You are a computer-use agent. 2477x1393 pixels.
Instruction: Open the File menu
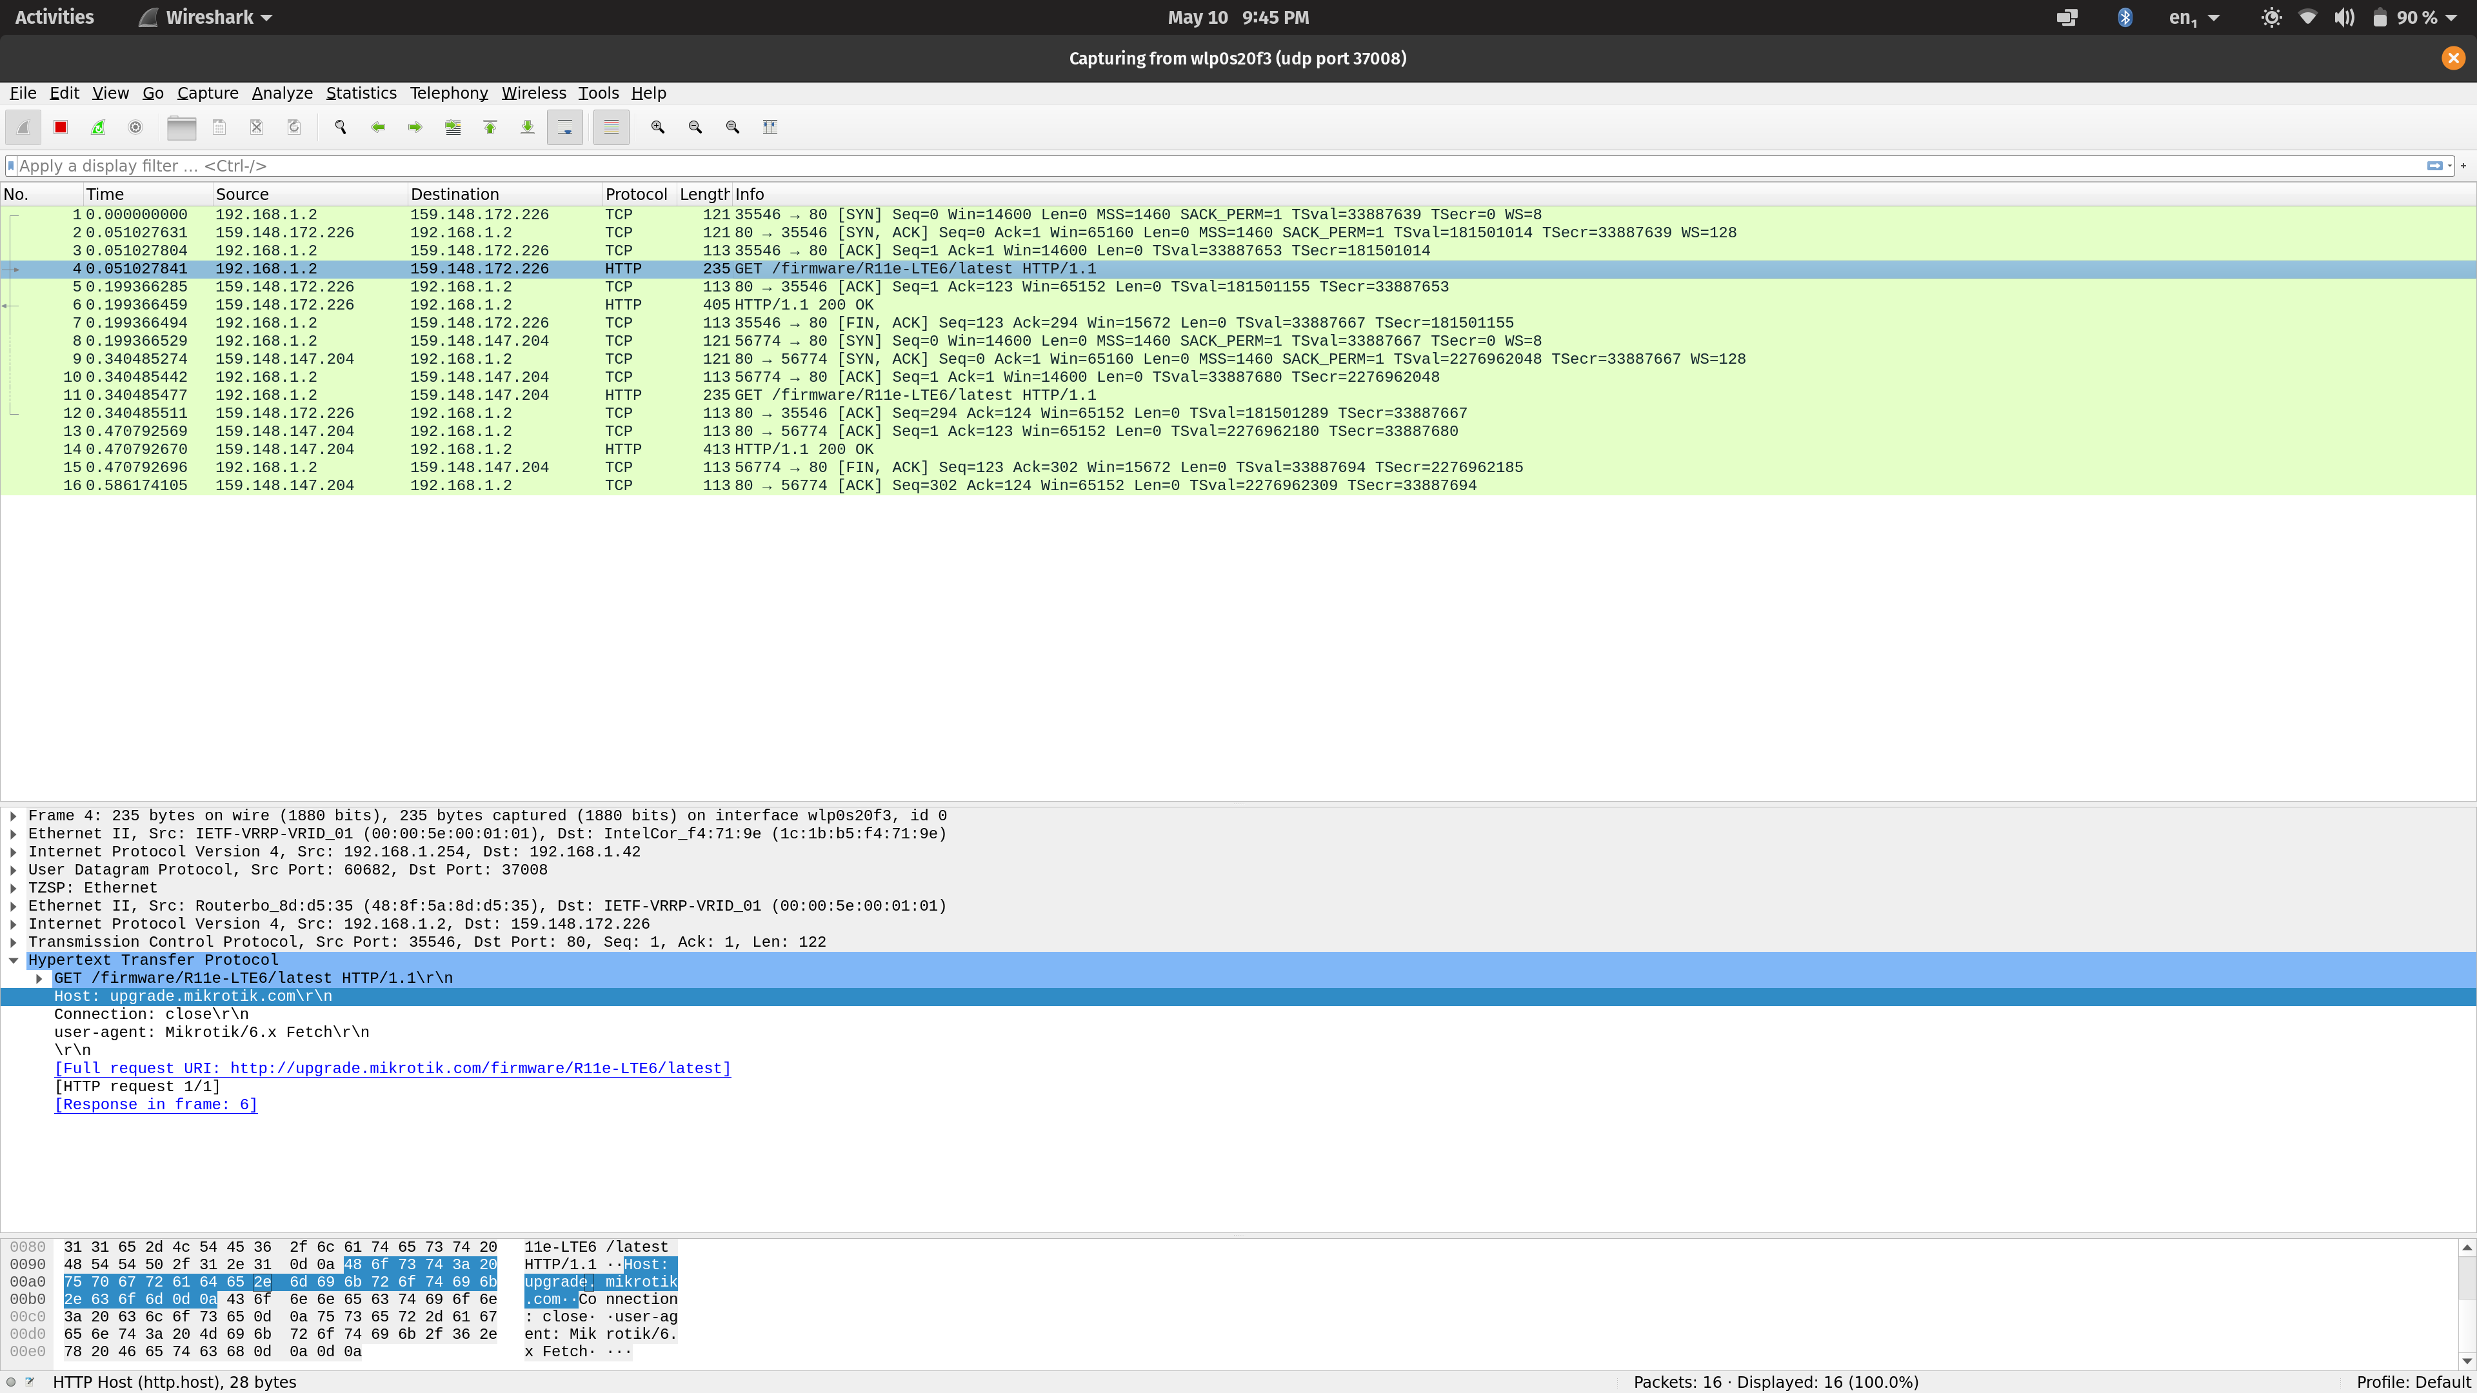[23, 94]
